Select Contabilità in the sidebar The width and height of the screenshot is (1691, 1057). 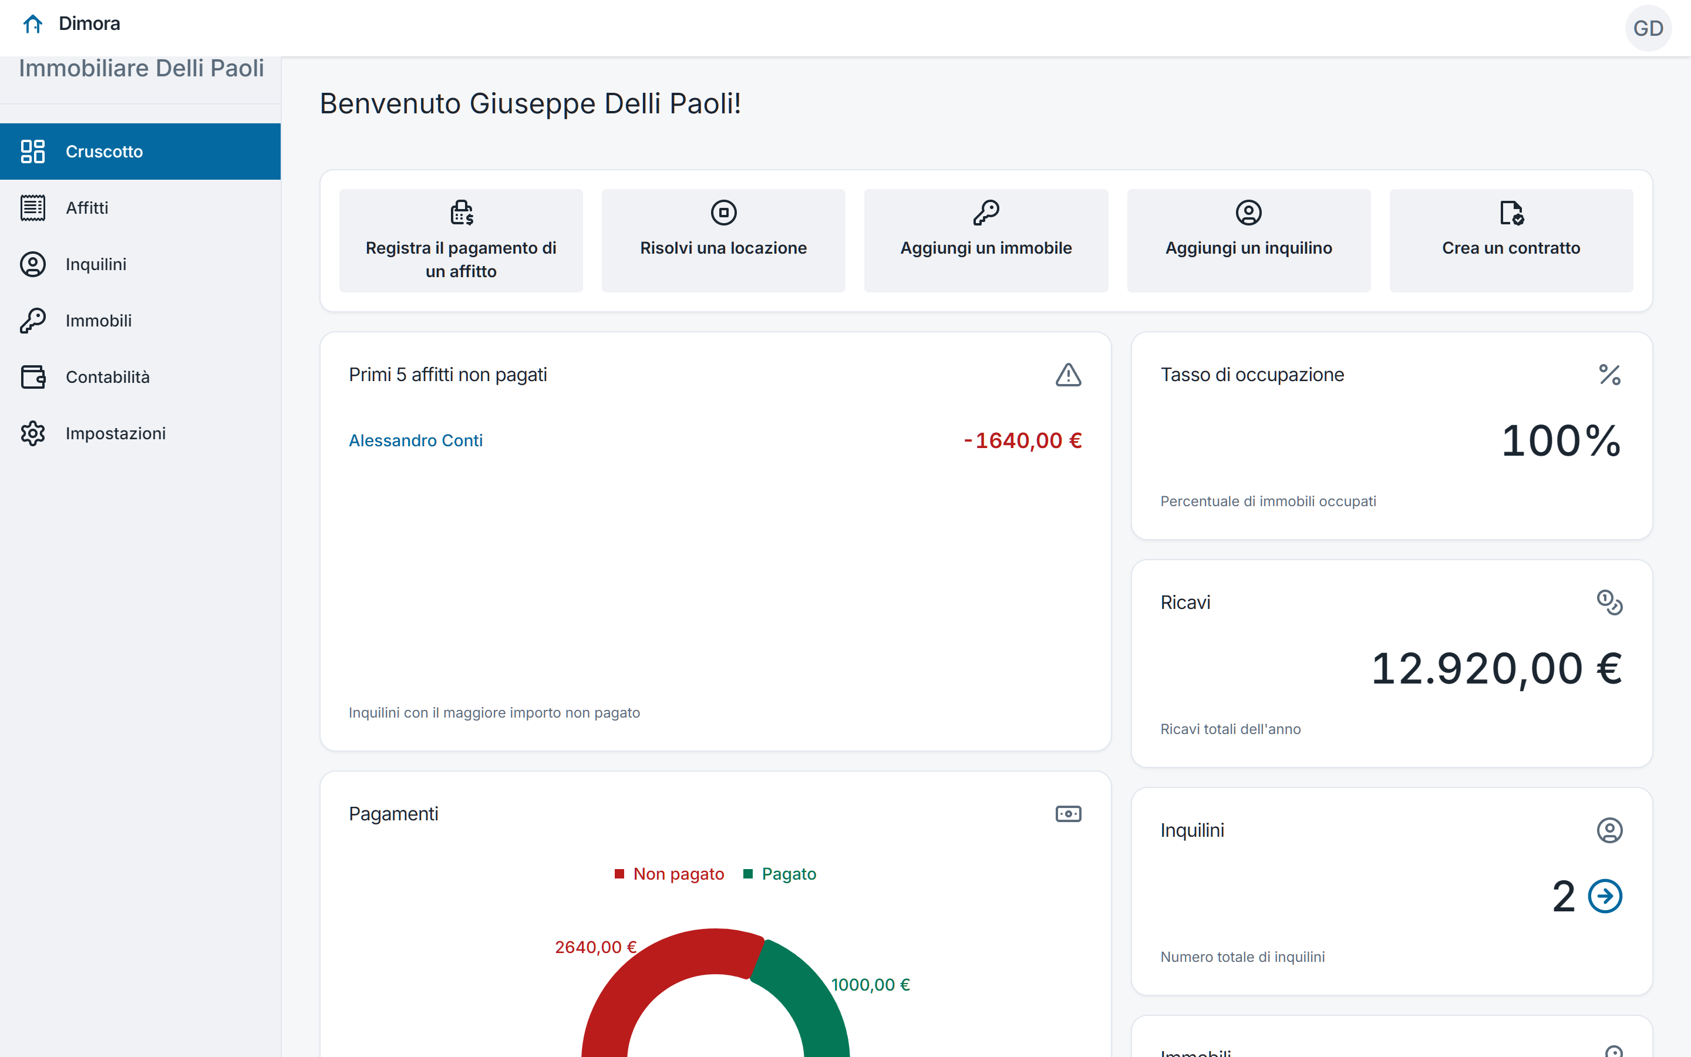pyautogui.click(x=140, y=377)
